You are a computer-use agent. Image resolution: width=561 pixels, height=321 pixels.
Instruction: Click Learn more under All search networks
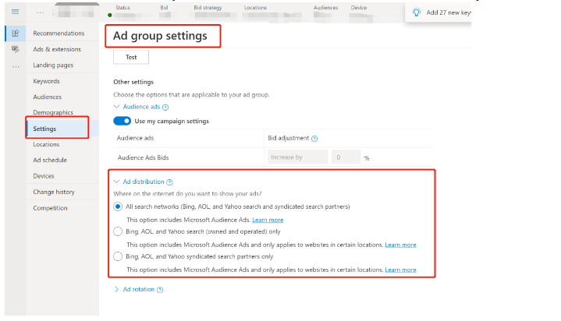268,220
